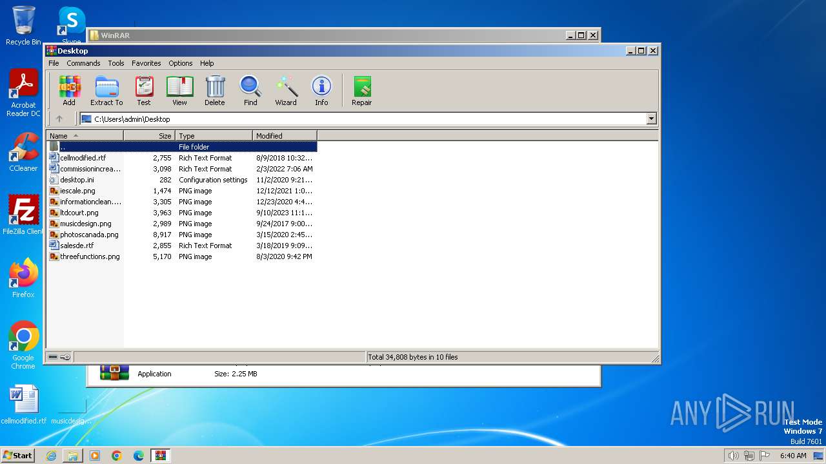Open Google Chrome desktop shortcut
This screenshot has height=464, width=826.
pos(23,345)
